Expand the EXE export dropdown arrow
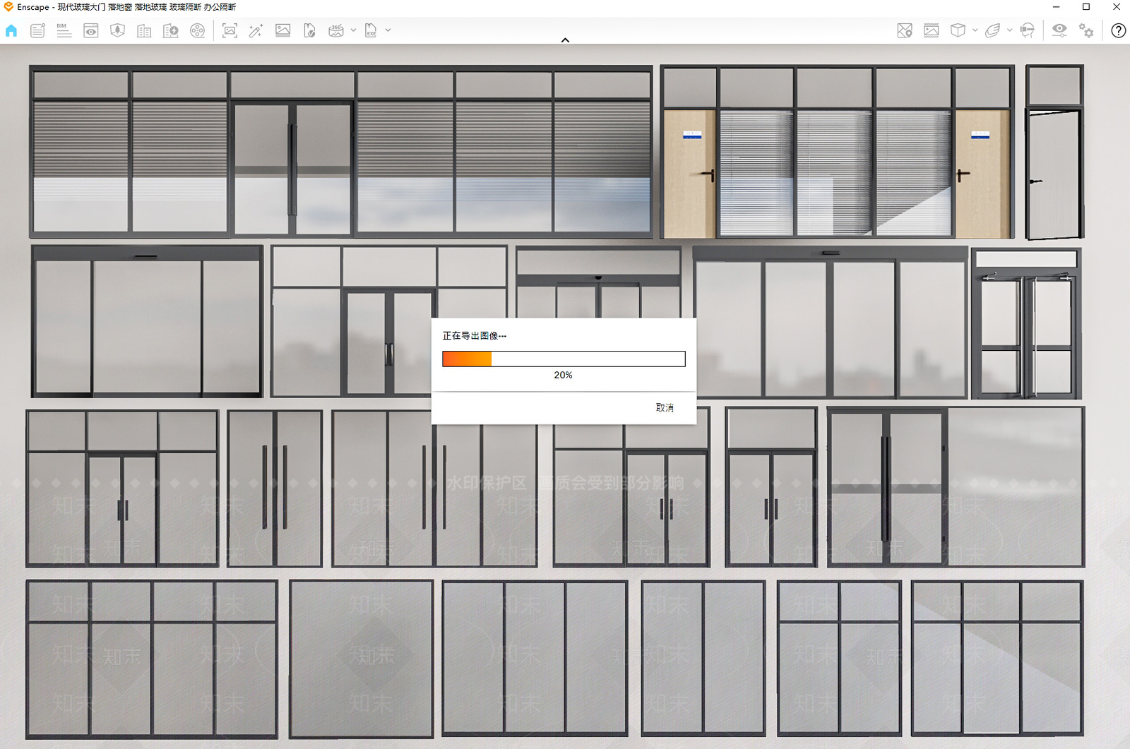 pos(388,30)
